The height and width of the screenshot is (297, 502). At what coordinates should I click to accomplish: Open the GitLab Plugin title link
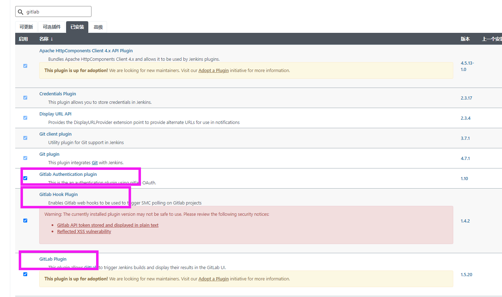[53, 259]
